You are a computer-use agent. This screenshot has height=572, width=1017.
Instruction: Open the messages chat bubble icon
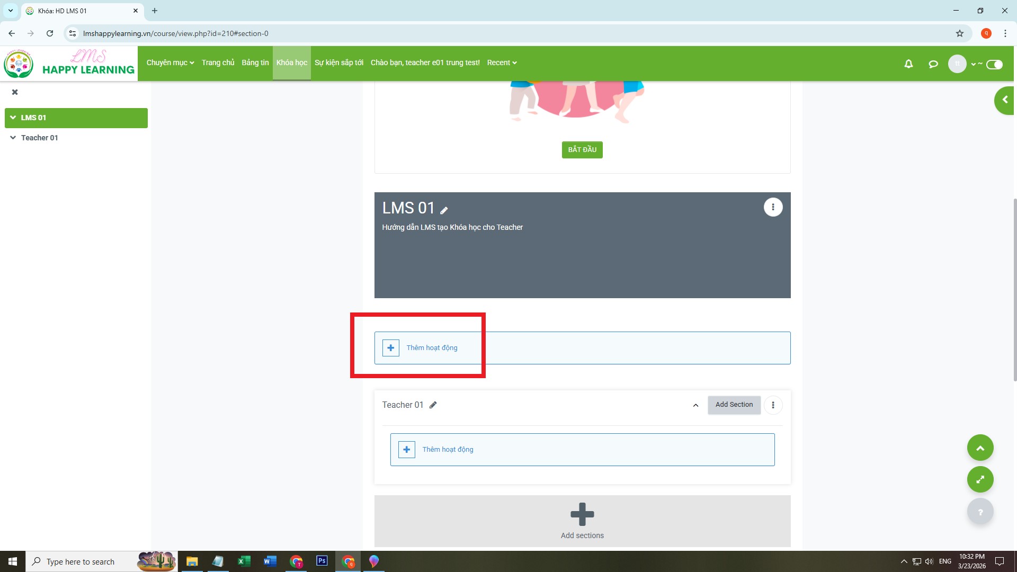pyautogui.click(x=933, y=64)
